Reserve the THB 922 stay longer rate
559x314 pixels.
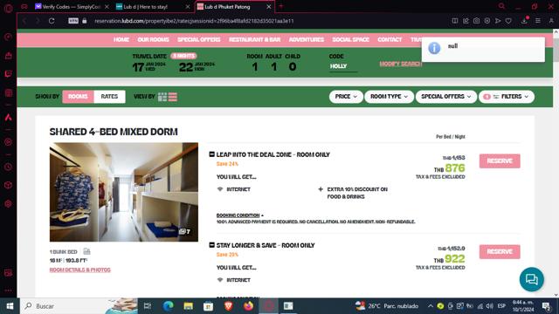point(500,252)
